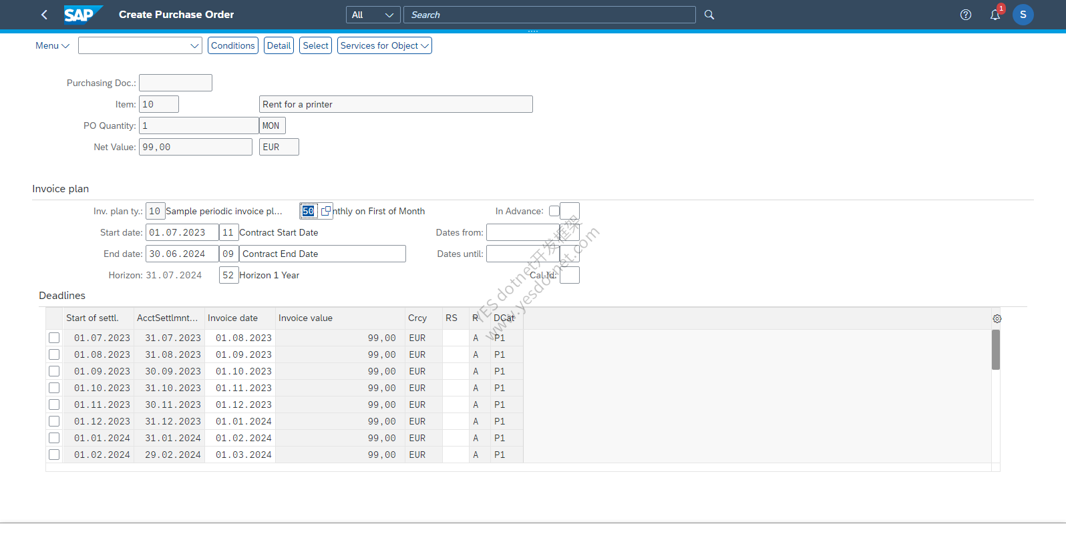This screenshot has height=550, width=1066.
Task: Click the search magnifier icon
Action: [709, 15]
